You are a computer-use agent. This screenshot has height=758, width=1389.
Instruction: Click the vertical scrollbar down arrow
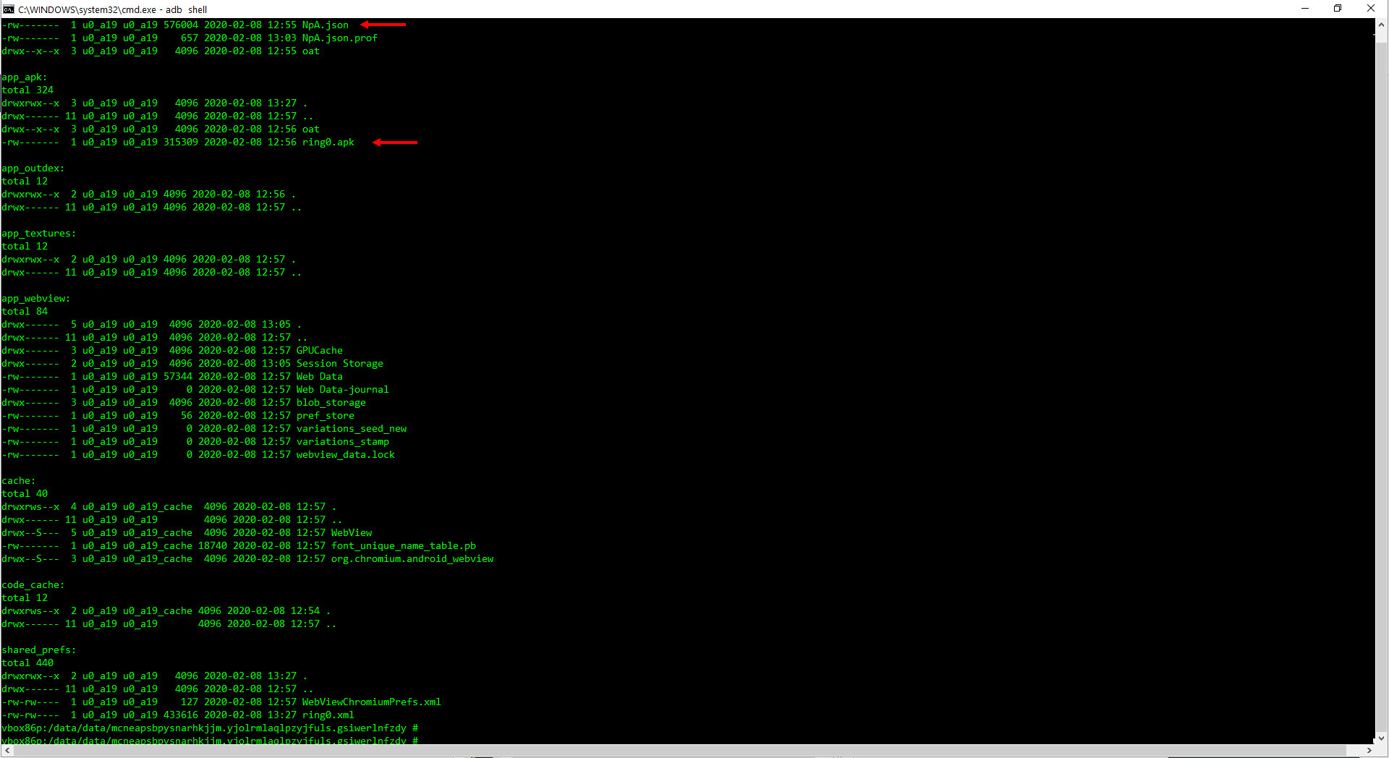point(1381,738)
